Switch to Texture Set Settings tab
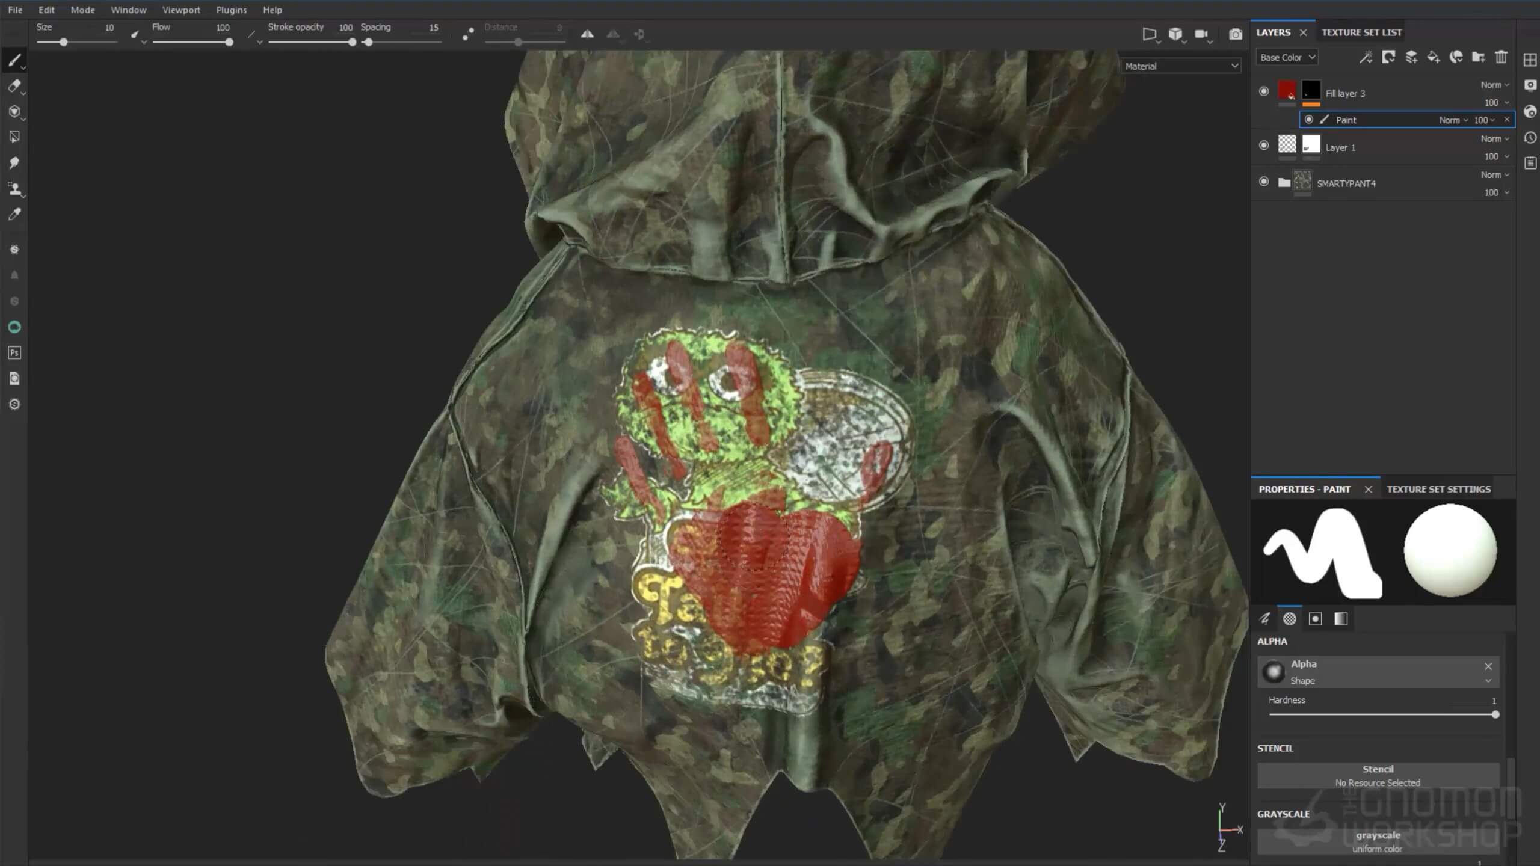Screen dimensions: 1540x866 tap(1438, 489)
